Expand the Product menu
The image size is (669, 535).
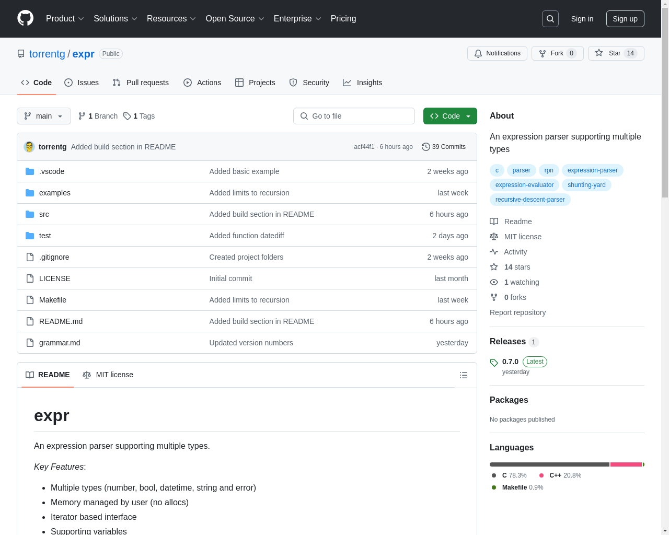[65, 19]
